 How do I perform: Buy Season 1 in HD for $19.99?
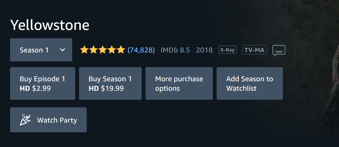[110, 83]
